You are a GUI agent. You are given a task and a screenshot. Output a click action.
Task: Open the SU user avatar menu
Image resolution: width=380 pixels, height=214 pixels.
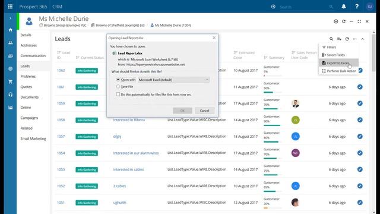coord(369,7)
